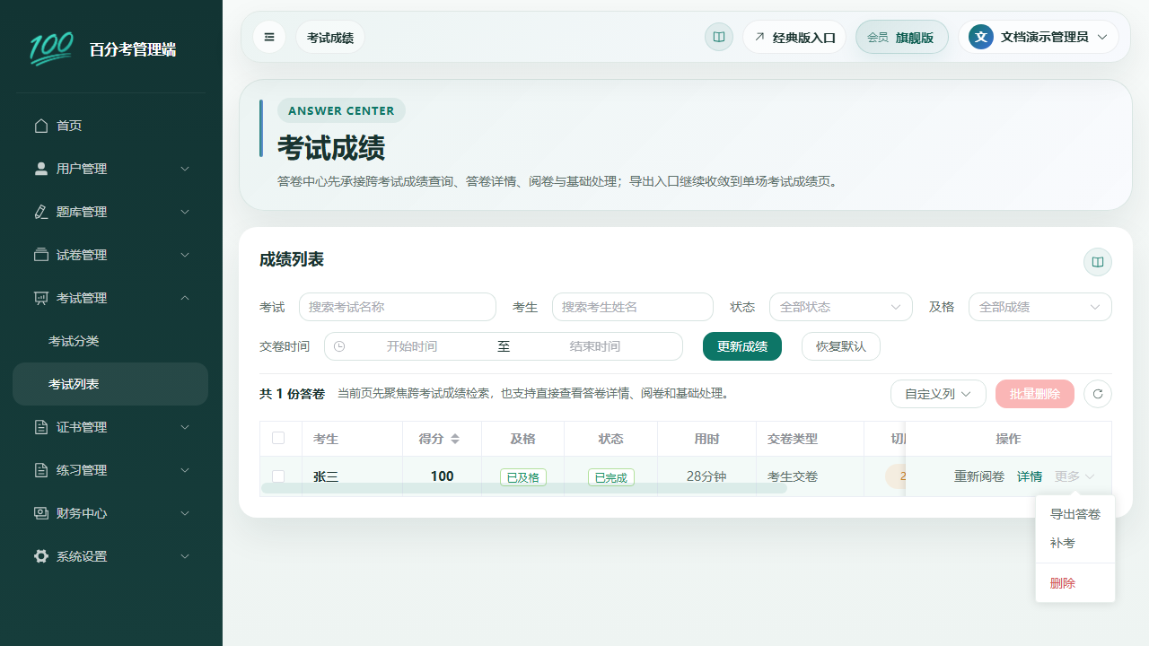Screen dimensions: 1149x646
Task: Open the 自定义列 dropdown
Action: (938, 394)
